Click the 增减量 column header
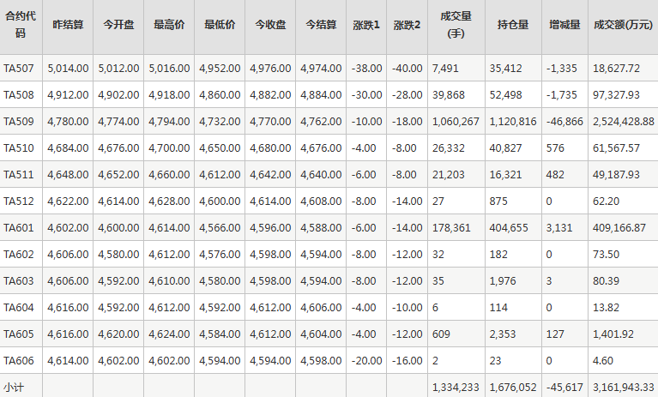Viewport: 658px width, 397px height. pos(564,25)
